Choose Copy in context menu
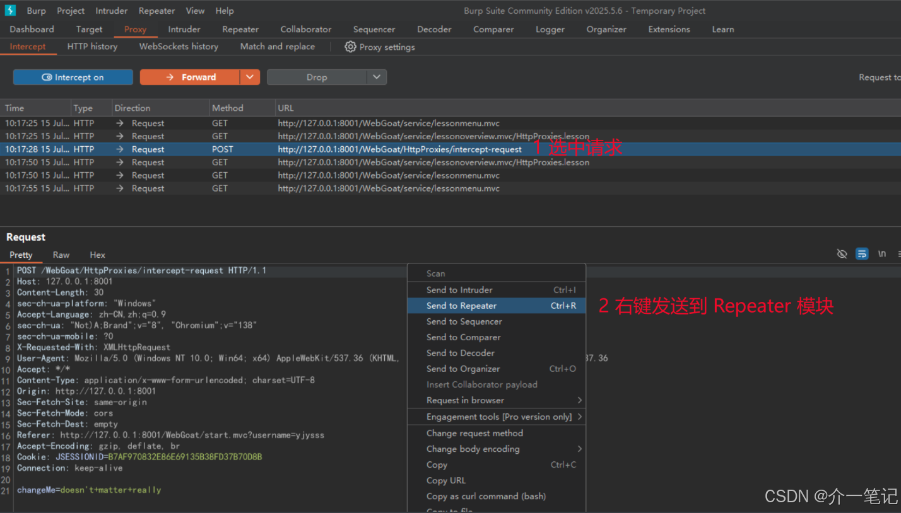The image size is (901, 513). pos(497,464)
